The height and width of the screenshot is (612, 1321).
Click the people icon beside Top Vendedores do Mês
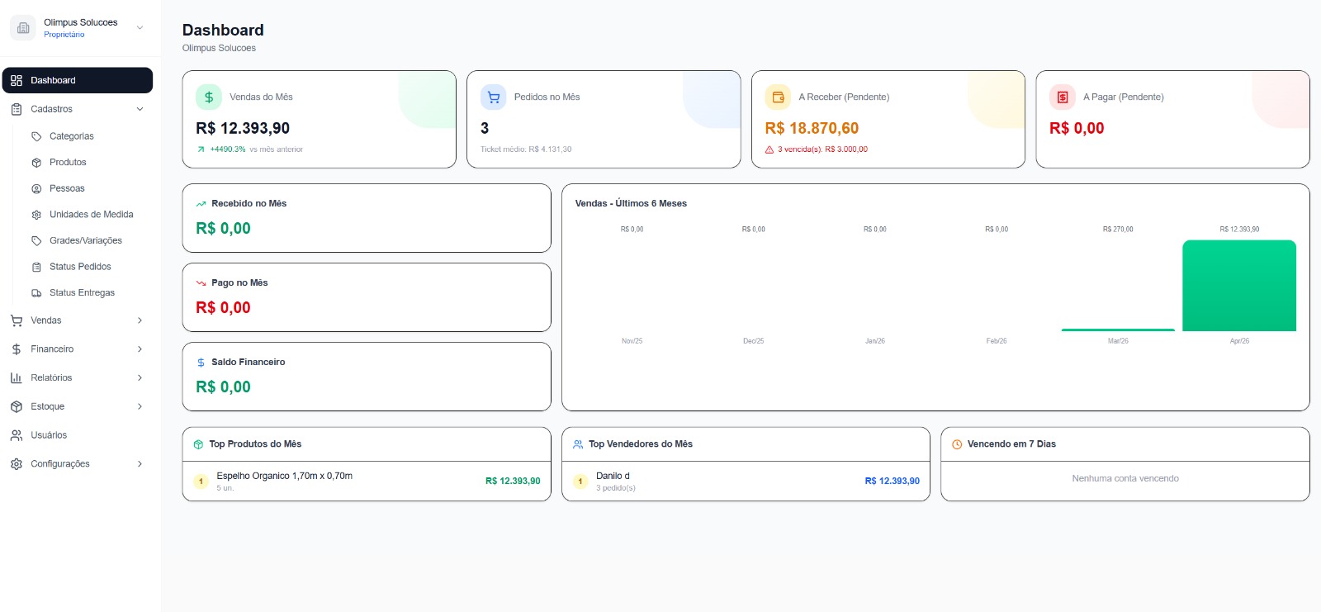(578, 444)
